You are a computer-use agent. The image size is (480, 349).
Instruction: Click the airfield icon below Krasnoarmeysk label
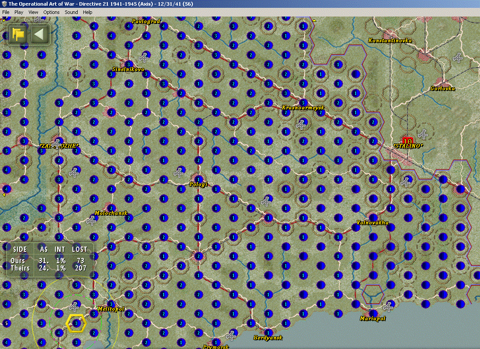(x=301, y=124)
